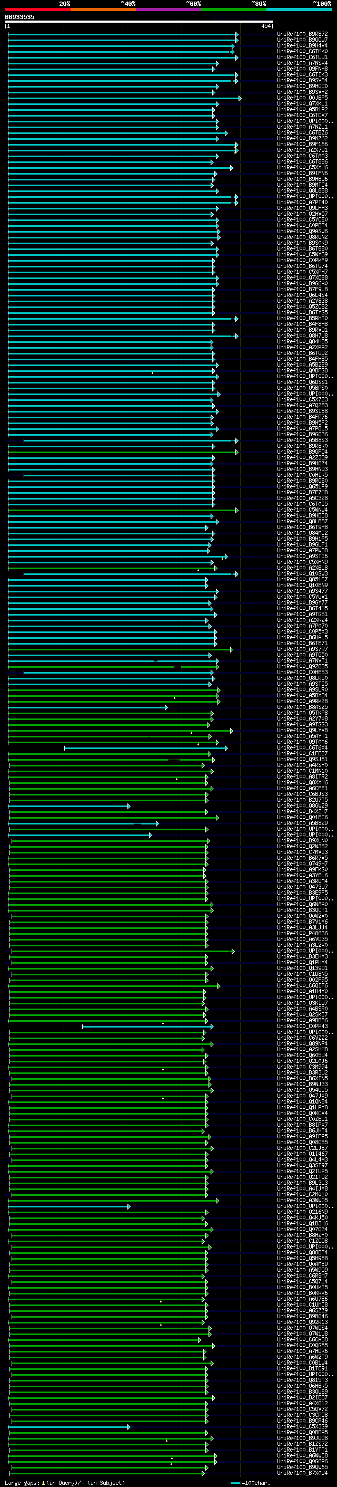Click the cyan ~100% identity legend segment
Viewport: 337px width, 1487px height.
[300, 9]
